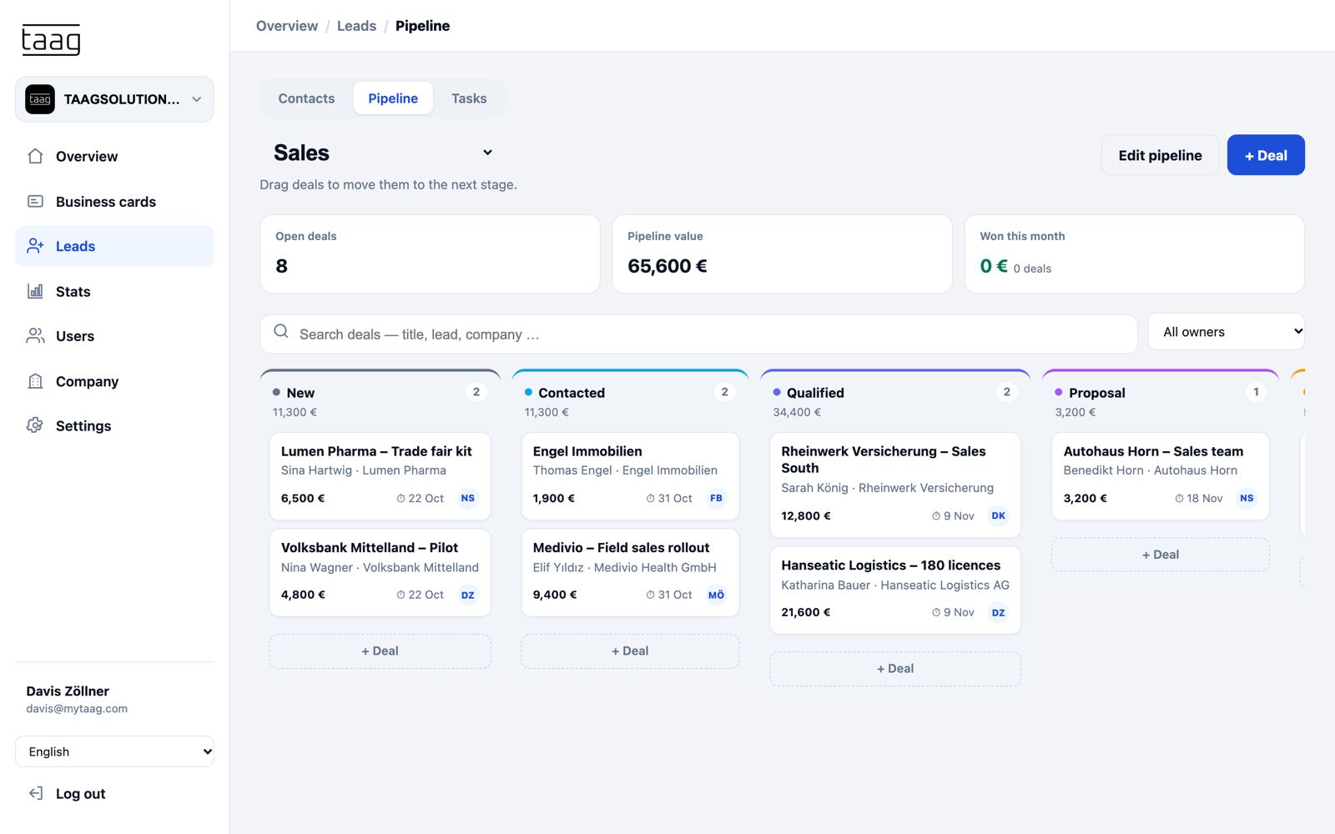The height and width of the screenshot is (834, 1335).
Task: Click the Log out arrow icon
Action: click(x=35, y=793)
